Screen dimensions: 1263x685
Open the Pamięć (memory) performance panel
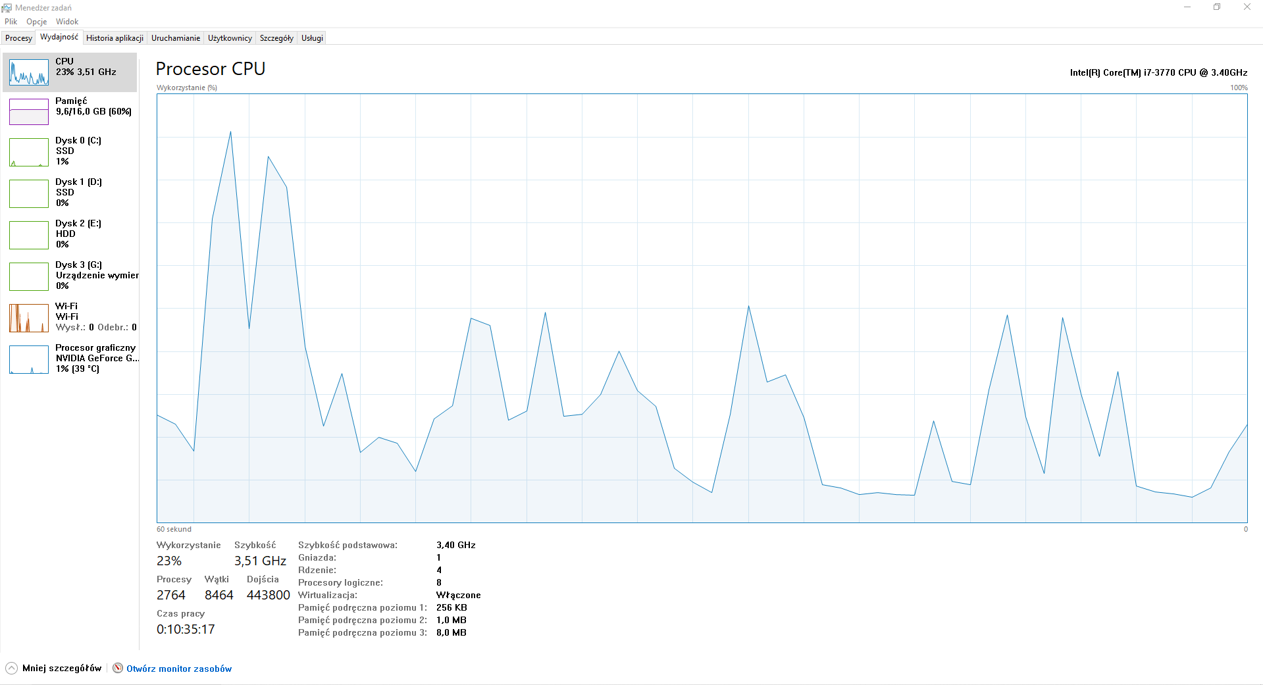pos(69,111)
